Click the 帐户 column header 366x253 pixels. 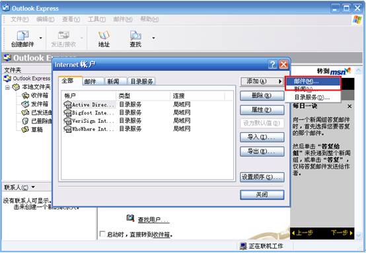(x=89, y=96)
